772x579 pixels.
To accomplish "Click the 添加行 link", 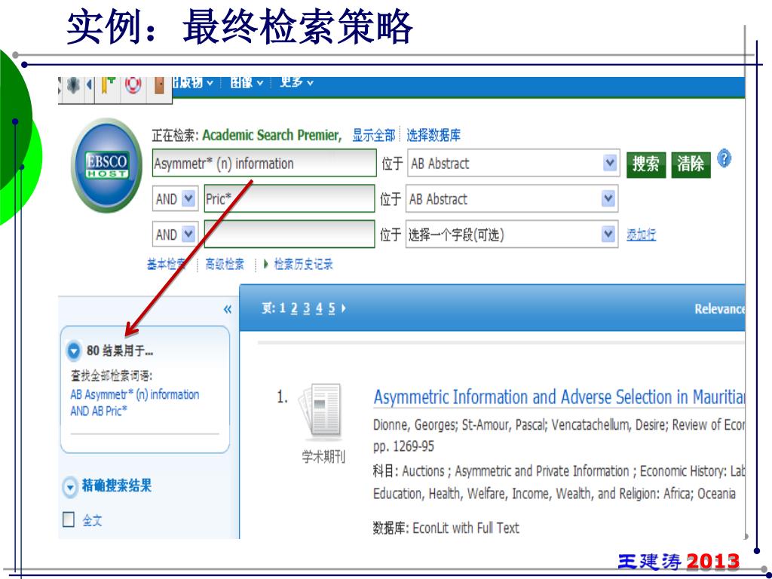I will tap(641, 235).
